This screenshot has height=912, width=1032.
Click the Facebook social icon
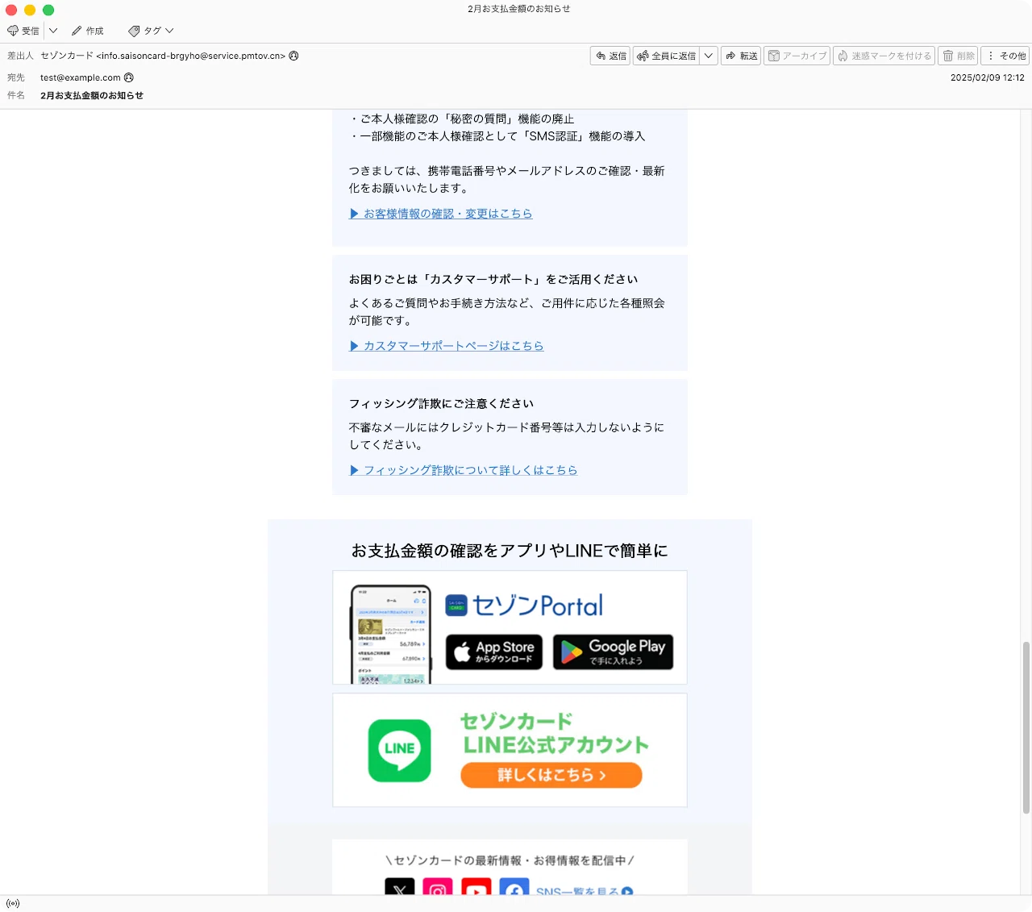(514, 887)
